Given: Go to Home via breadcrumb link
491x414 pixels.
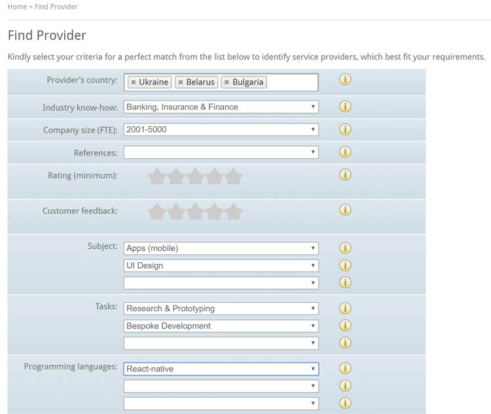Looking at the screenshot, I should point(17,7).
